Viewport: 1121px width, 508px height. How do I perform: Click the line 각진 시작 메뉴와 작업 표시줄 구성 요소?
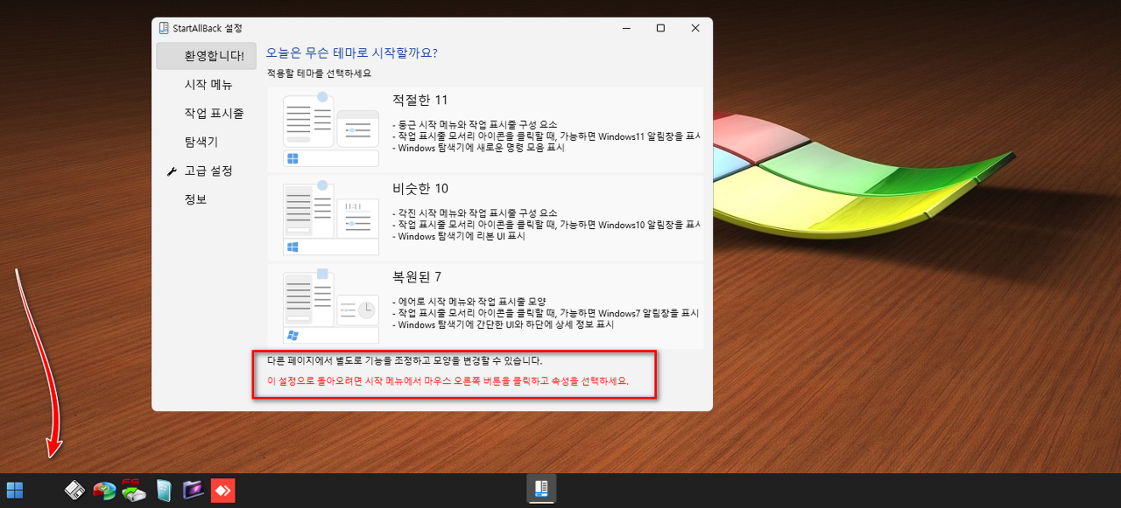pos(475,213)
